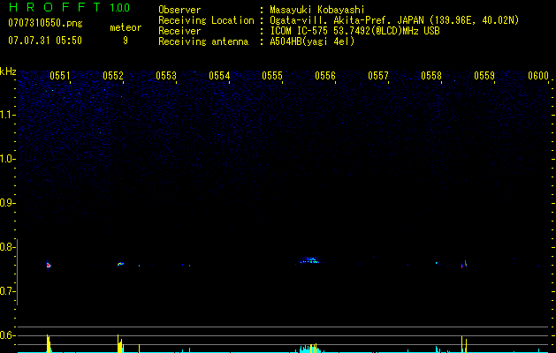Image resolution: width=556 pixels, height=353 pixels.
Task: Click the long blue echo between 0555 and 0556
Action: point(308,260)
